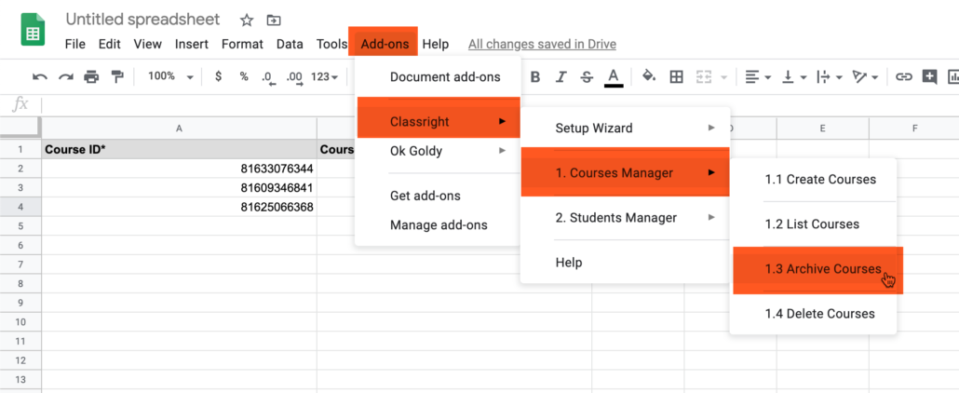Open the Google Sheets home icon
This screenshot has width=959, height=393.
click(x=34, y=31)
